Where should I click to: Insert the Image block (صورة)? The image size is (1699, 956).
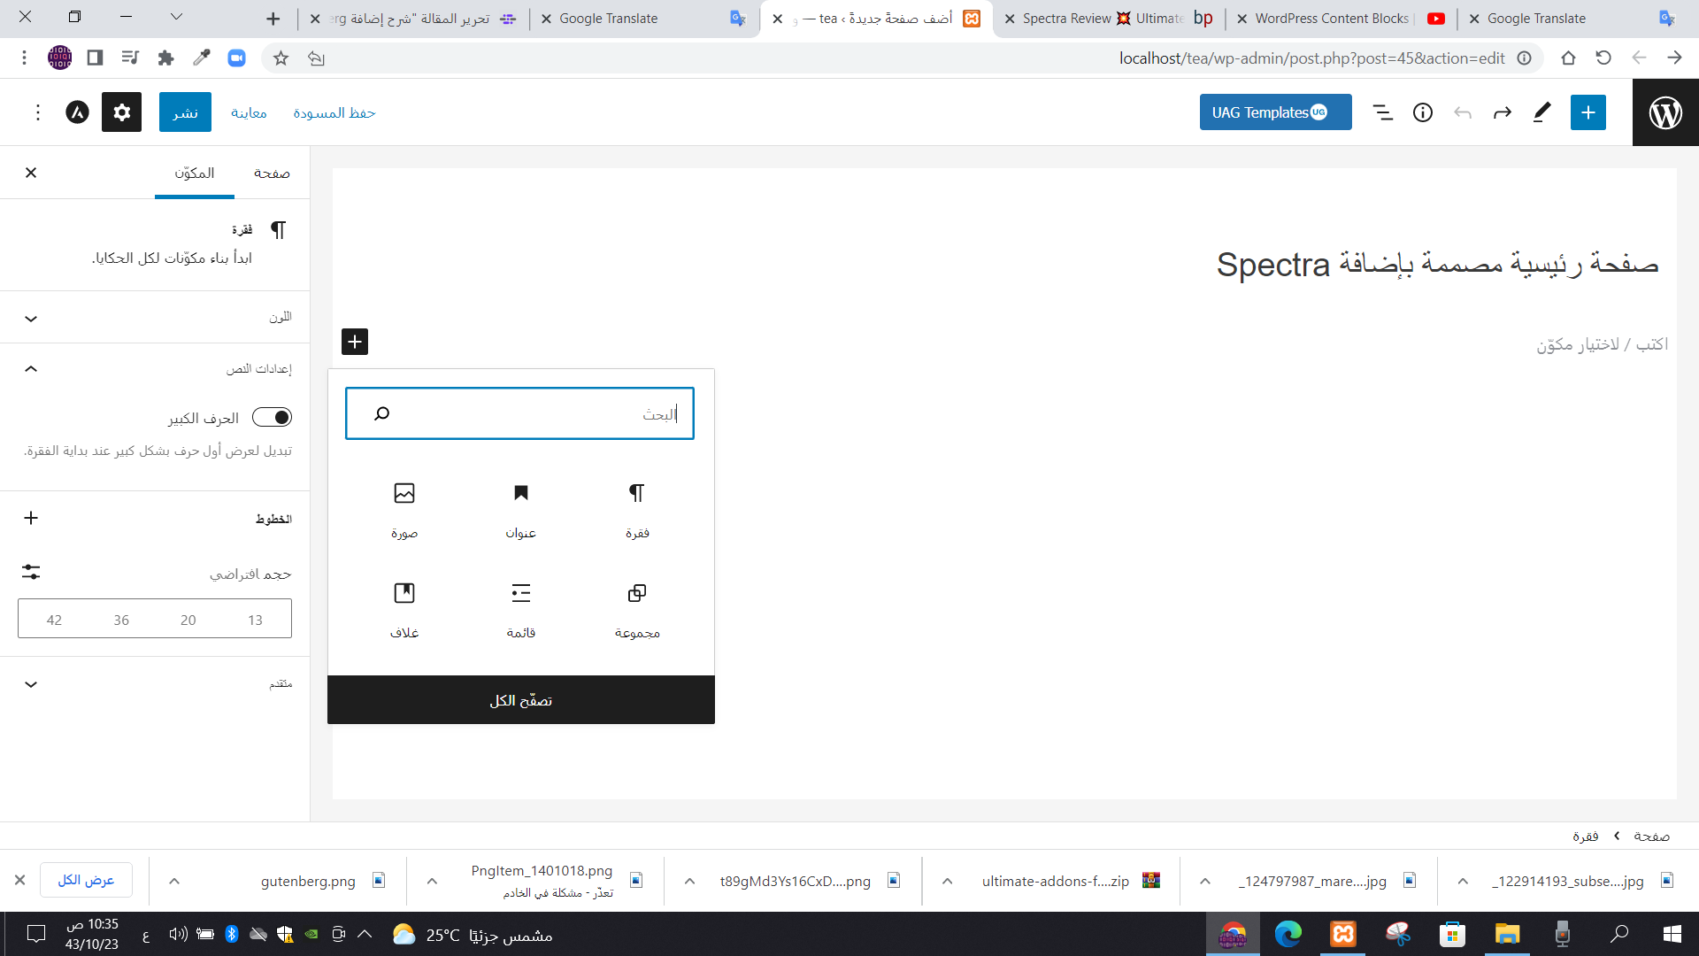tap(404, 512)
